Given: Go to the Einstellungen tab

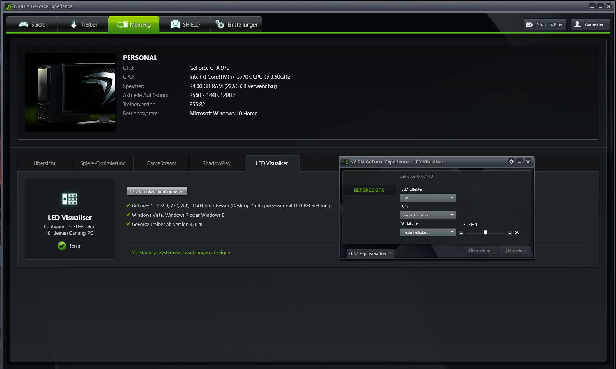Looking at the screenshot, I should 236,24.
